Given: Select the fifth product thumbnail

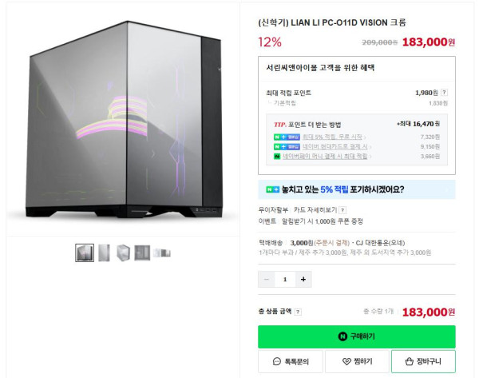Looking at the screenshot, I should click(162, 253).
